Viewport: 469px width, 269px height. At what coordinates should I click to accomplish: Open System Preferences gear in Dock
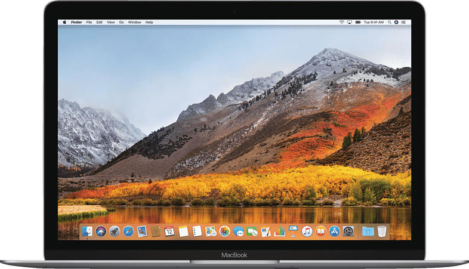(348, 231)
